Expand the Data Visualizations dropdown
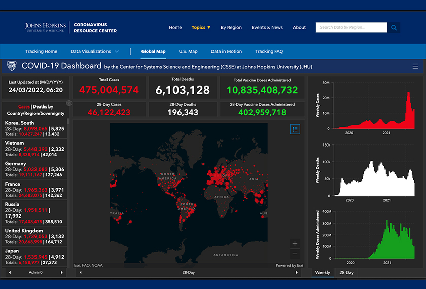Viewport: 426px width, 289px height. click(x=95, y=51)
